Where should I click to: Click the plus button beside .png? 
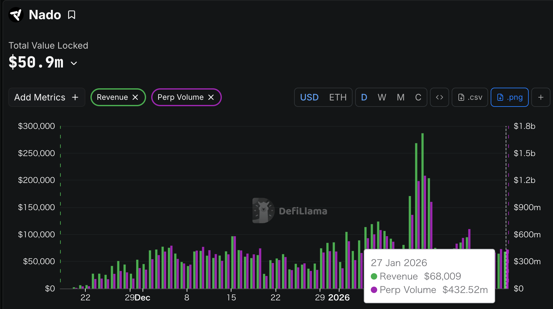[541, 97]
